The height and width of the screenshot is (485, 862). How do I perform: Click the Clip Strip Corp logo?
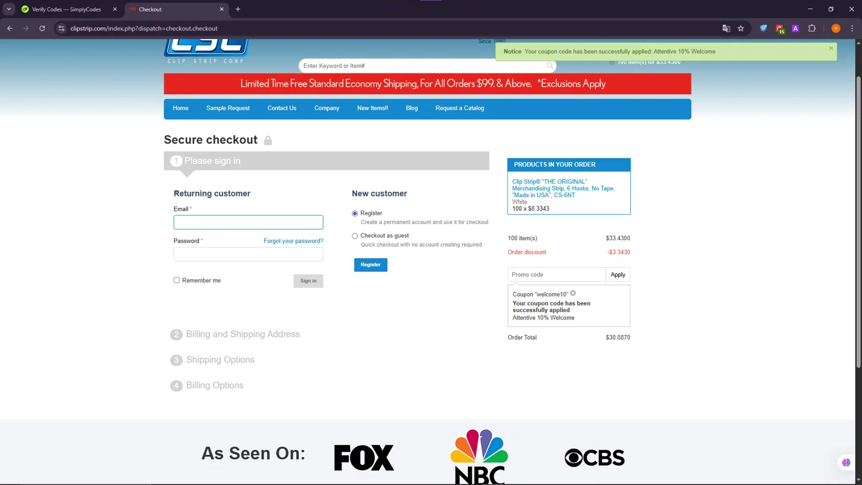click(x=206, y=51)
